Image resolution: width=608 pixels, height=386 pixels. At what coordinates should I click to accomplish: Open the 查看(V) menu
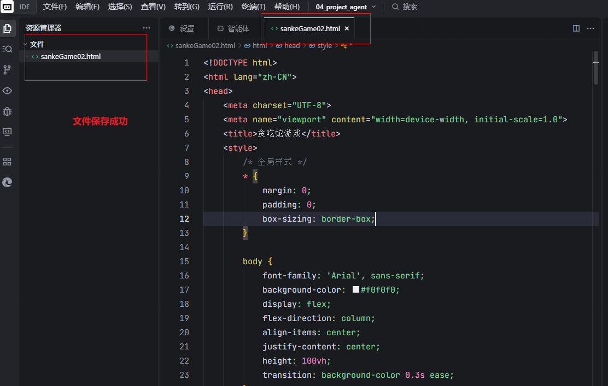153,7
